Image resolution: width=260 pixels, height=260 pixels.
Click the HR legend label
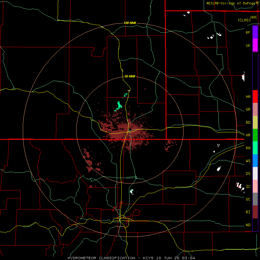248,135
